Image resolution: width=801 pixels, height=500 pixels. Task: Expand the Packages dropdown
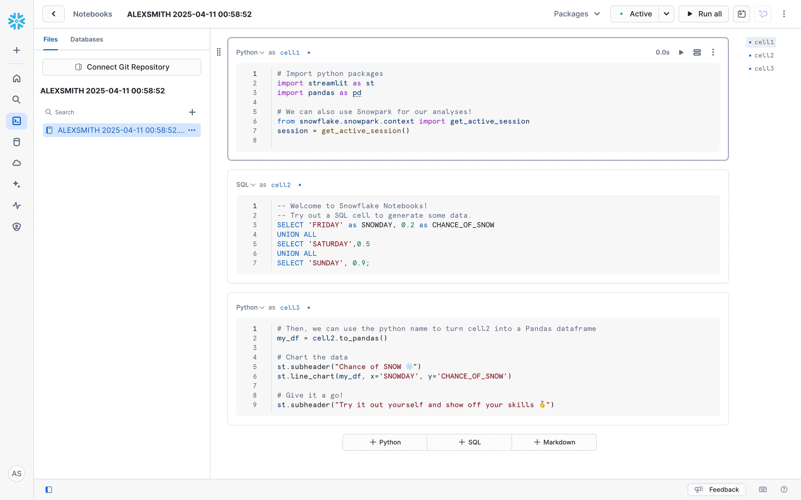click(x=577, y=14)
